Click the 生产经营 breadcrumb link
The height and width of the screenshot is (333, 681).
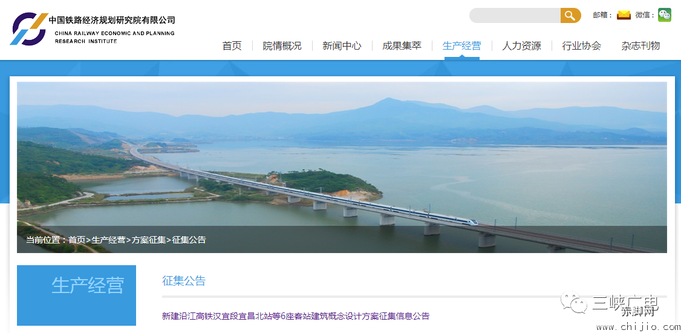point(109,240)
